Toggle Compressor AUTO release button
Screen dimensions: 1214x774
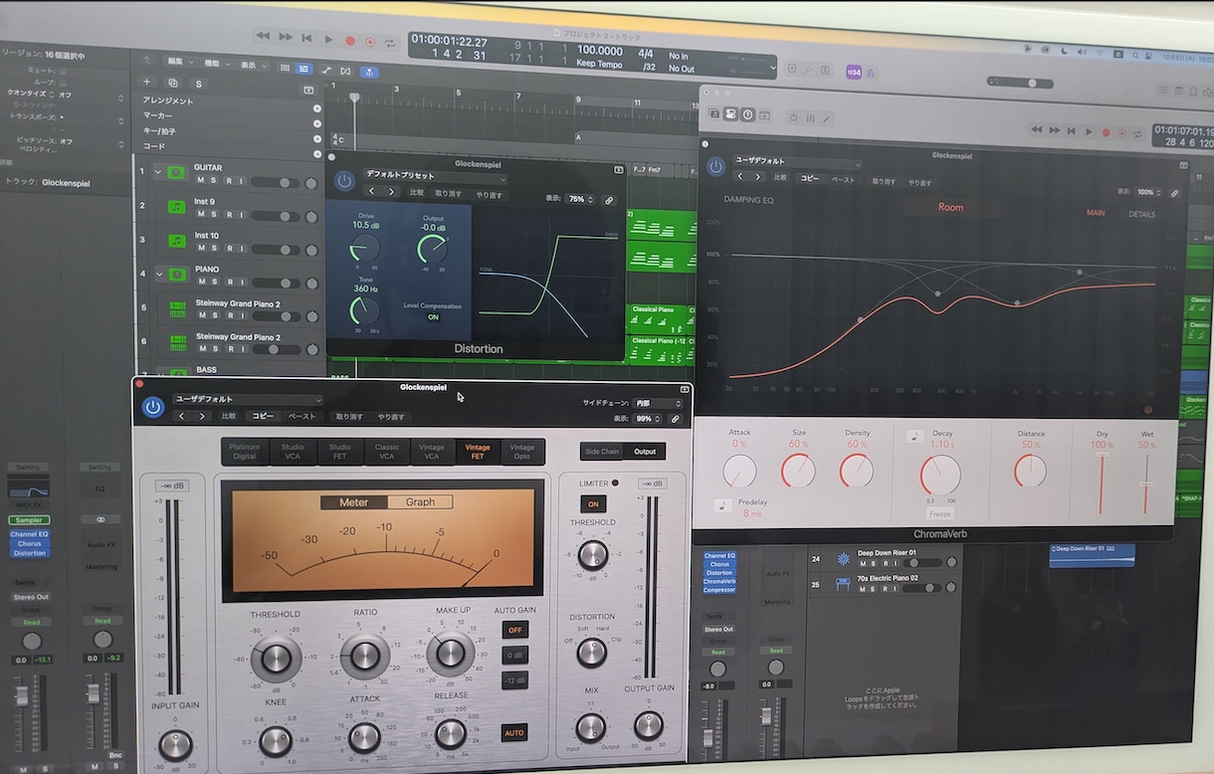click(x=514, y=733)
